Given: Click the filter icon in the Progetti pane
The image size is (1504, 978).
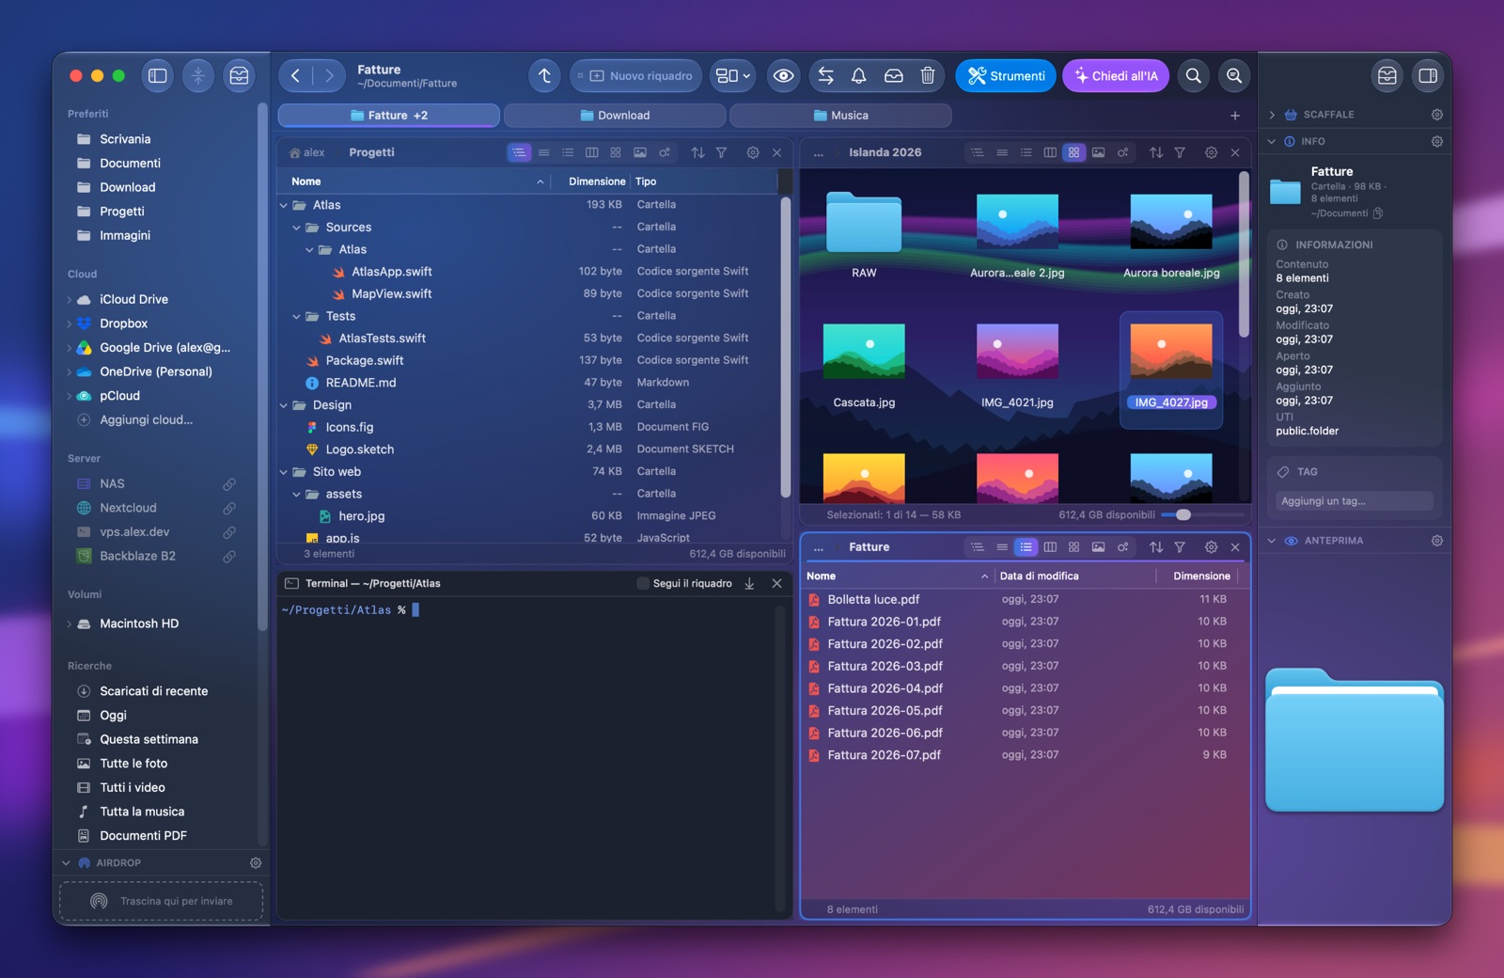Looking at the screenshot, I should 721,152.
